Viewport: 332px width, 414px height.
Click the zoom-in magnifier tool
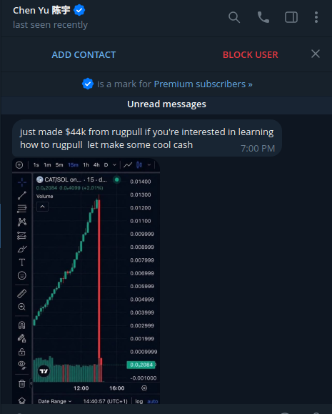pos(21,307)
